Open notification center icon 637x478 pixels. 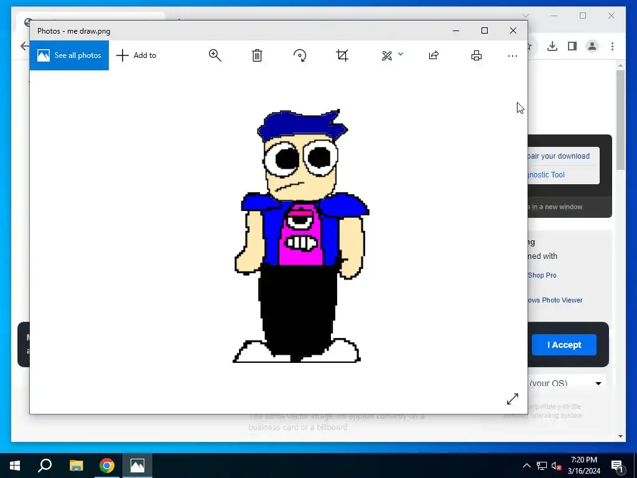pyautogui.click(x=617, y=466)
